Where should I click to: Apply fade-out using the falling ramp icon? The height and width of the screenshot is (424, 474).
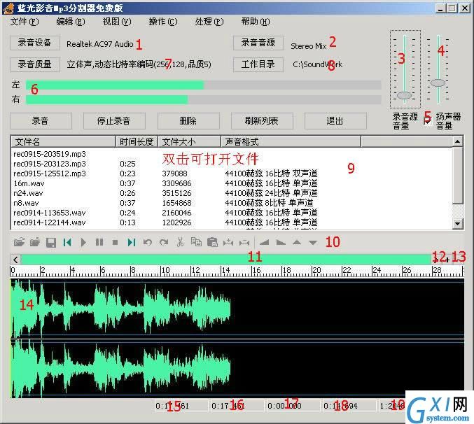click(x=281, y=242)
